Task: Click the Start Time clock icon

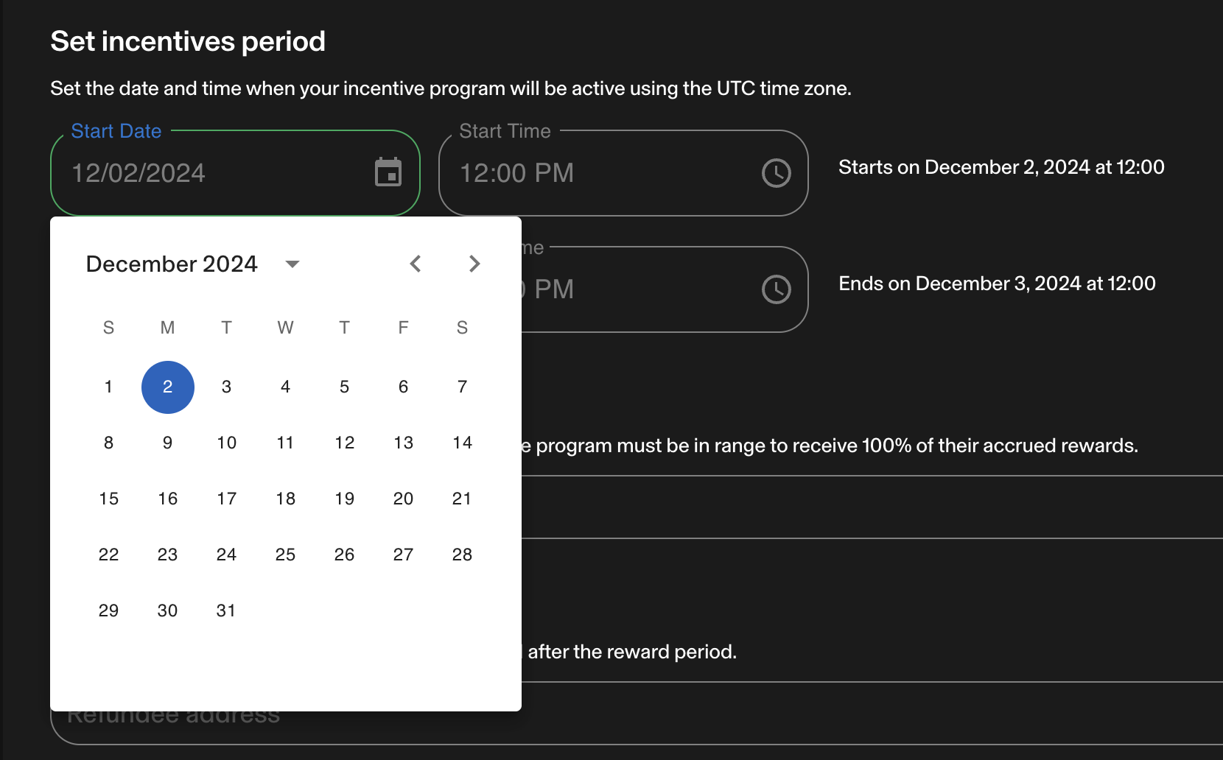Action: pos(777,173)
